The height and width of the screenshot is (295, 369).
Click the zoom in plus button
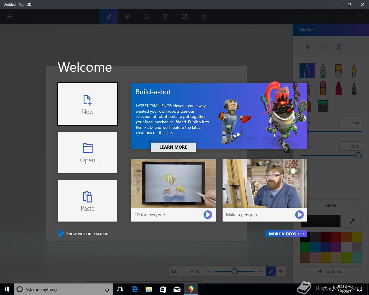pyautogui.click(x=261, y=271)
